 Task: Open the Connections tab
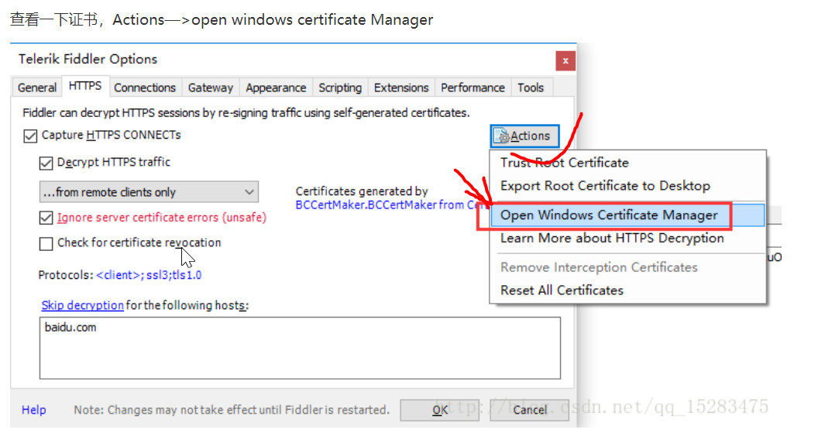pyautogui.click(x=145, y=88)
